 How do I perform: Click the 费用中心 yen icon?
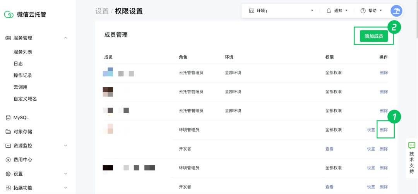coord(8,160)
